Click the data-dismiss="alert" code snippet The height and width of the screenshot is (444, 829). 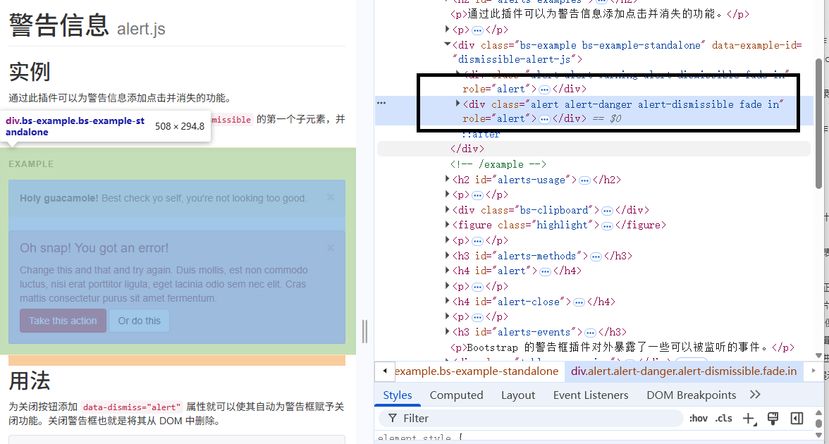pyautogui.click(x=132, y=407)
